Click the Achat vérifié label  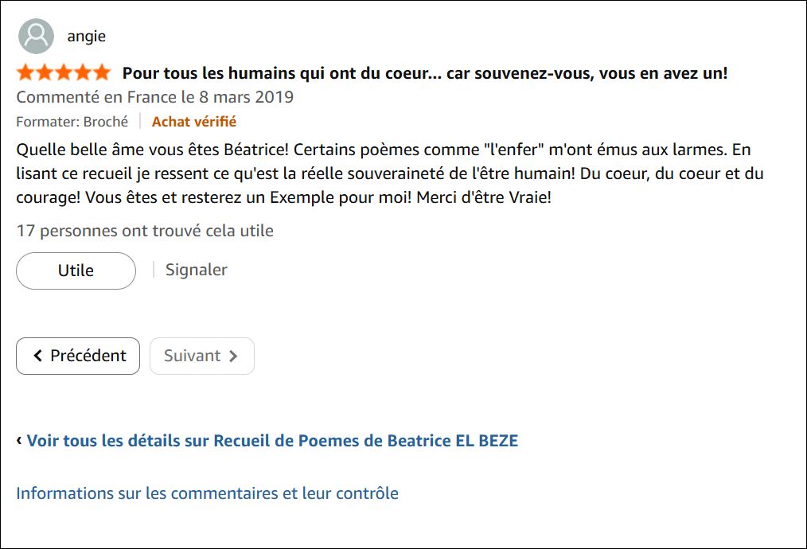(194, 122)
